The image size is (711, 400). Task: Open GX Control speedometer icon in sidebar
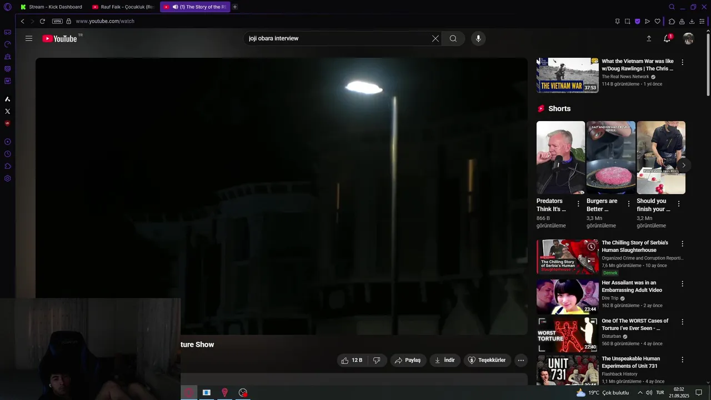(8, 44)
